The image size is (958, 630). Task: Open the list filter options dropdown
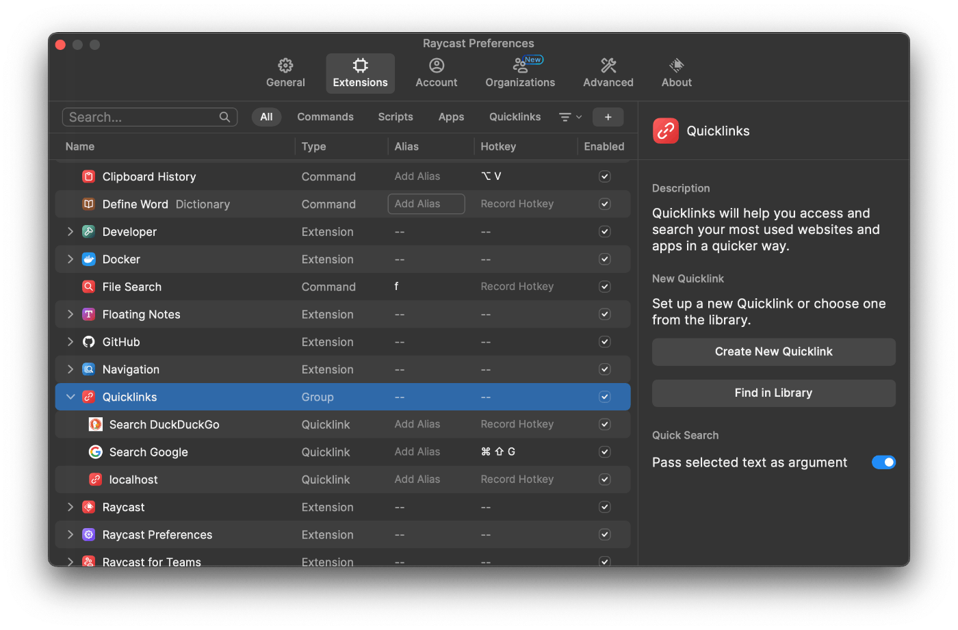click(571, 117)
